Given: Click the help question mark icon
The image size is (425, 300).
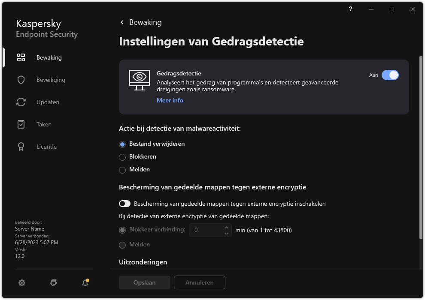Looking at the screenshot, I should [351, 9].
